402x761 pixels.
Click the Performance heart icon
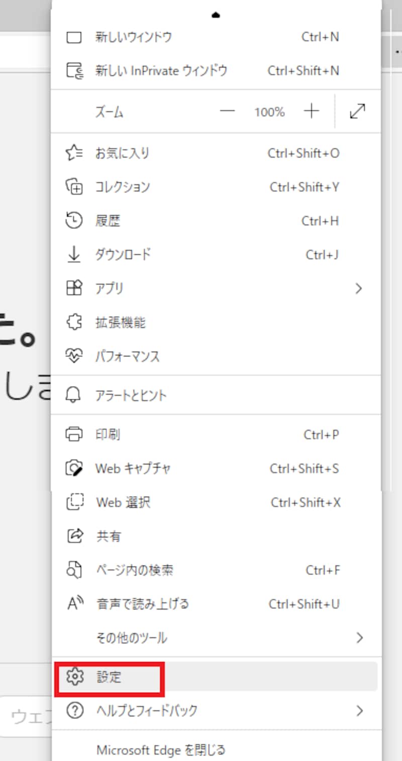click(74, 356)
